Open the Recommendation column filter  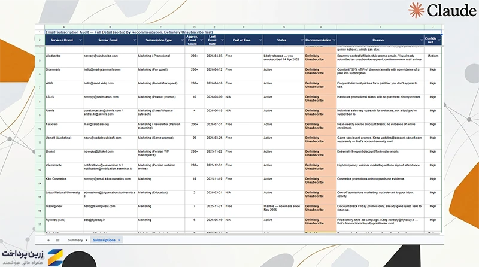[334, 40]
